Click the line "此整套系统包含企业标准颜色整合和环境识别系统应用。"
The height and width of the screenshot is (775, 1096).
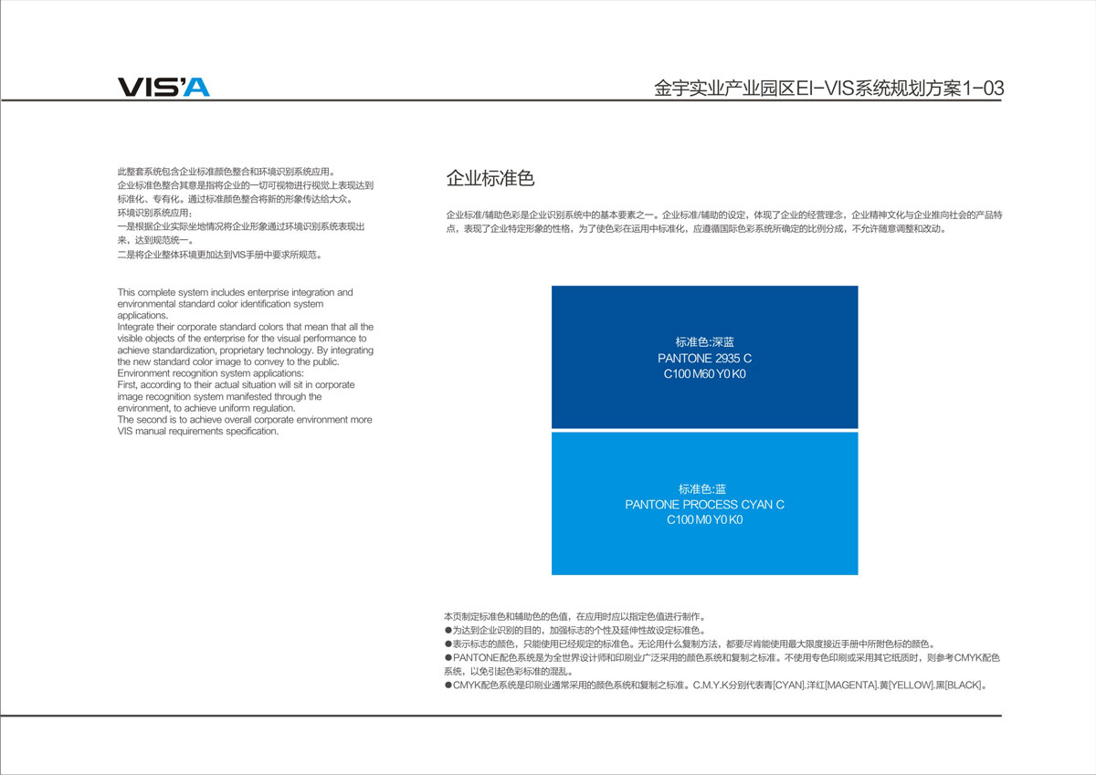pyautogui.click(x=227, y=172)
